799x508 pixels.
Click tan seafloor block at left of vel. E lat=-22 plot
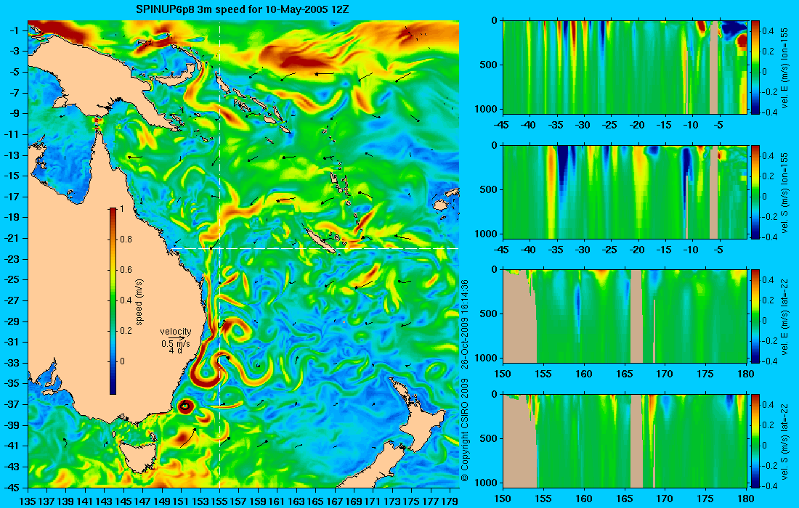click(520, 321)
